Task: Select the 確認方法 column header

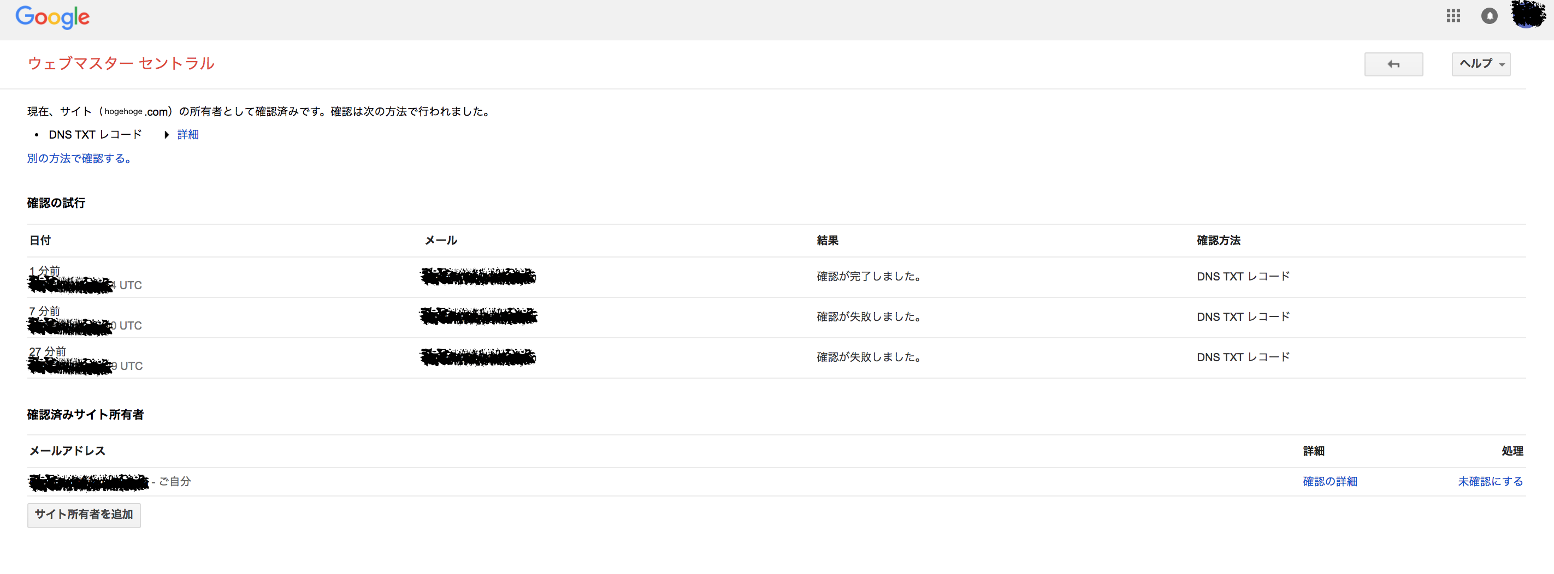Action: coord(1219,240)
